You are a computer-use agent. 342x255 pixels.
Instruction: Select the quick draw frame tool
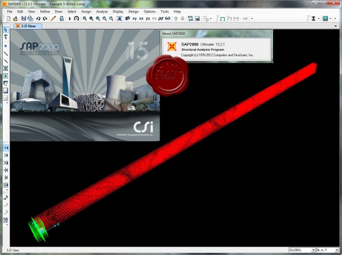coord(6,61)
